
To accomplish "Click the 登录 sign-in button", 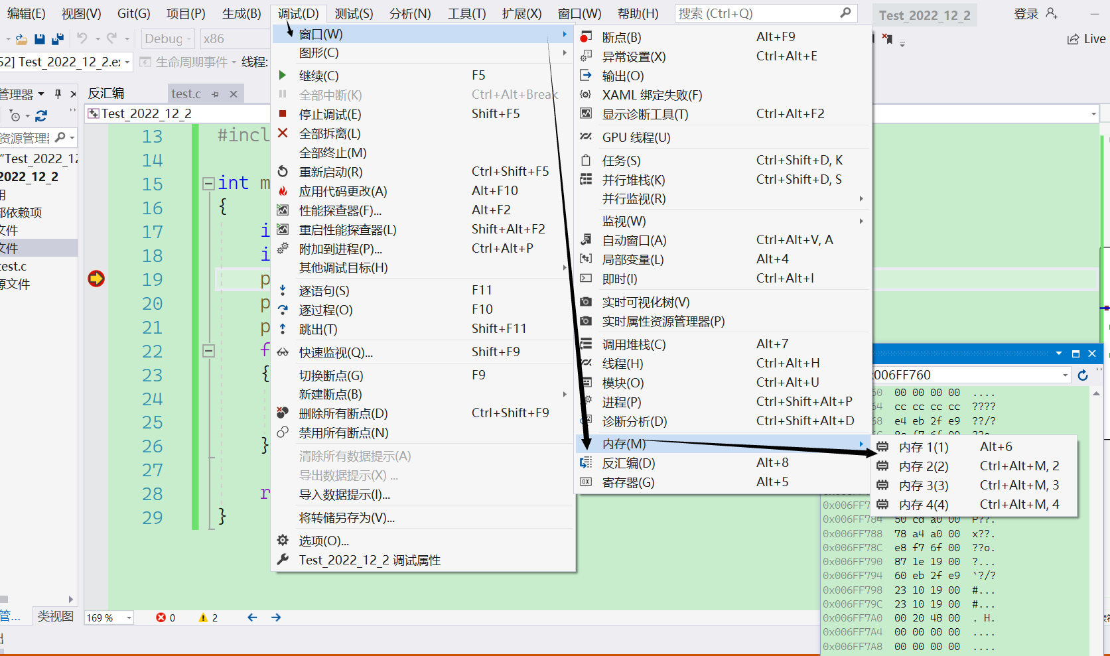I will click(1035, 13).
